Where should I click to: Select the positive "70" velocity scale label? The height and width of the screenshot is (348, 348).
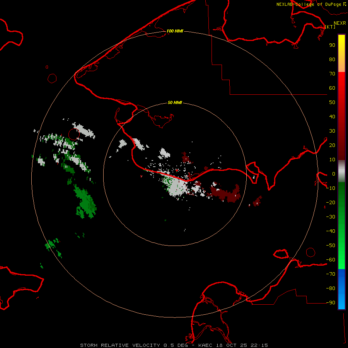point(332,74)
